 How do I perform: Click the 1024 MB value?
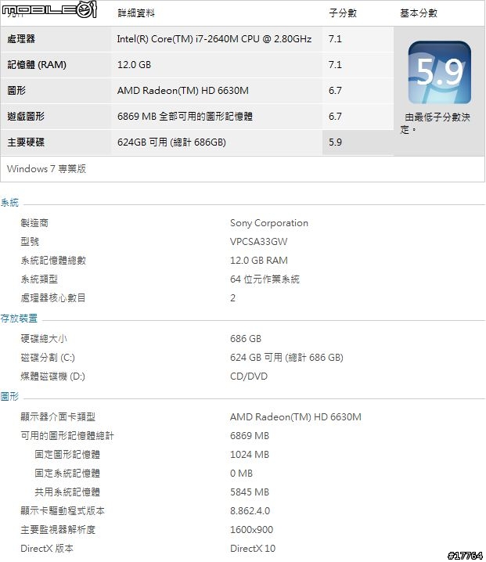pos(250,454)
